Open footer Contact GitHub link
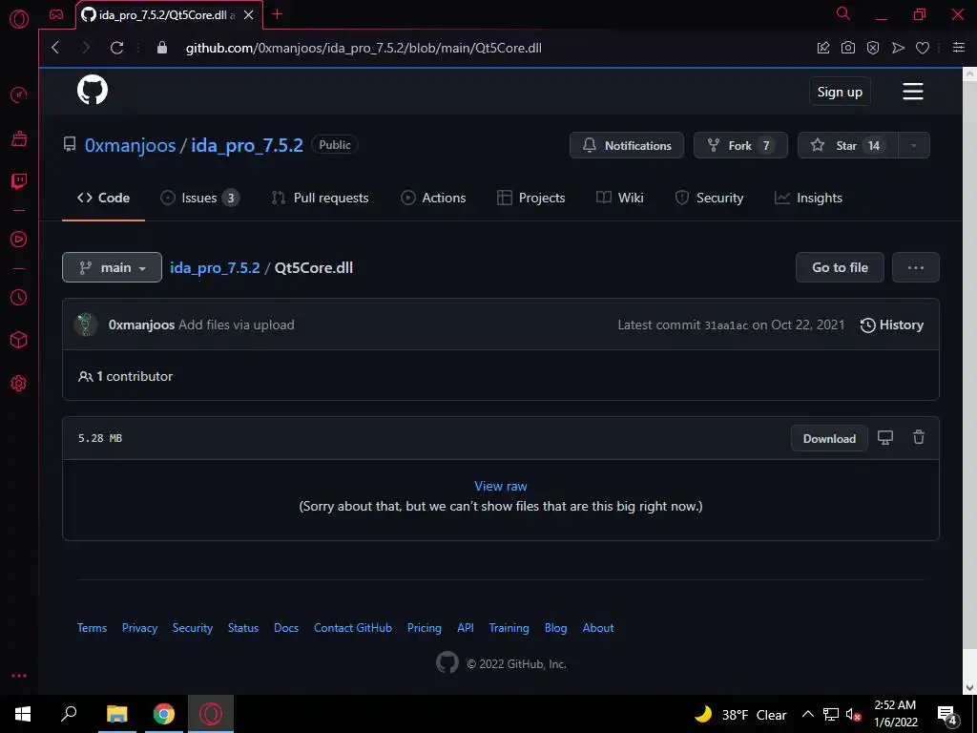977x733 pixels. (353, 628)
